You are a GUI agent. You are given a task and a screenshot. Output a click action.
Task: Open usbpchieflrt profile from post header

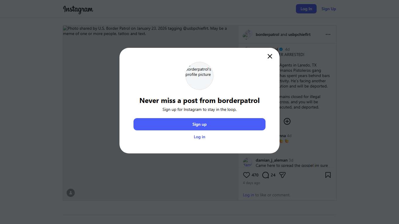coord(299,34)
